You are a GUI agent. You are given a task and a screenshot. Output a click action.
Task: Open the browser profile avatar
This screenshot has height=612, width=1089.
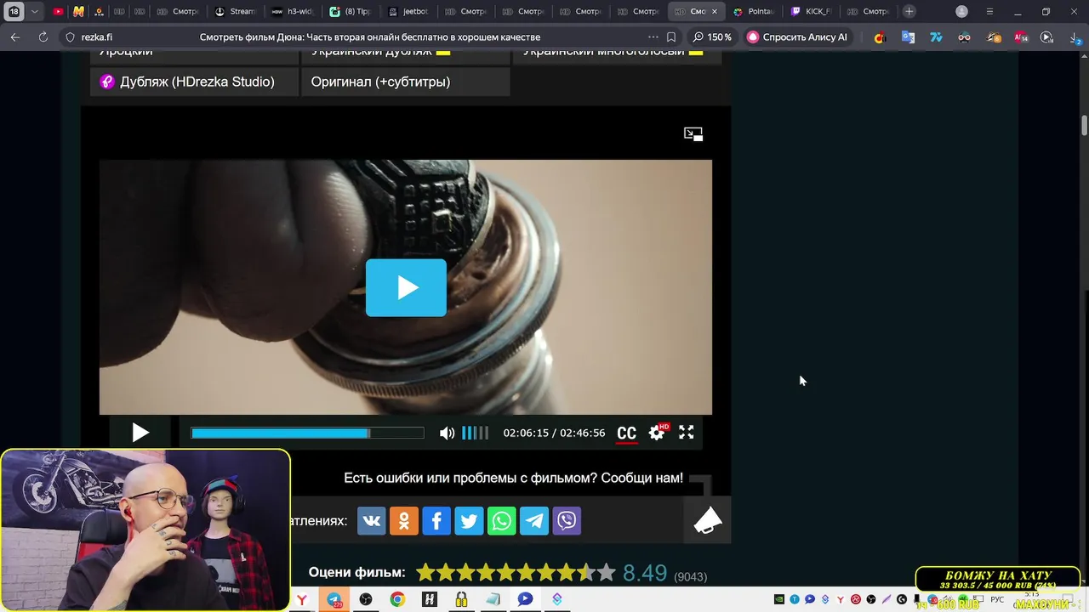pyautogui.click(x=961, y=12)
